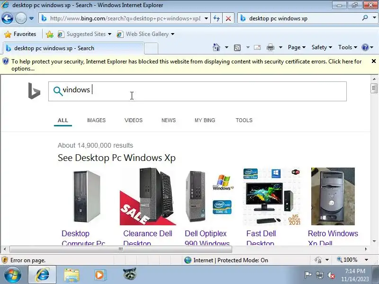Open the Tools menu

click(x=347, y=47)
